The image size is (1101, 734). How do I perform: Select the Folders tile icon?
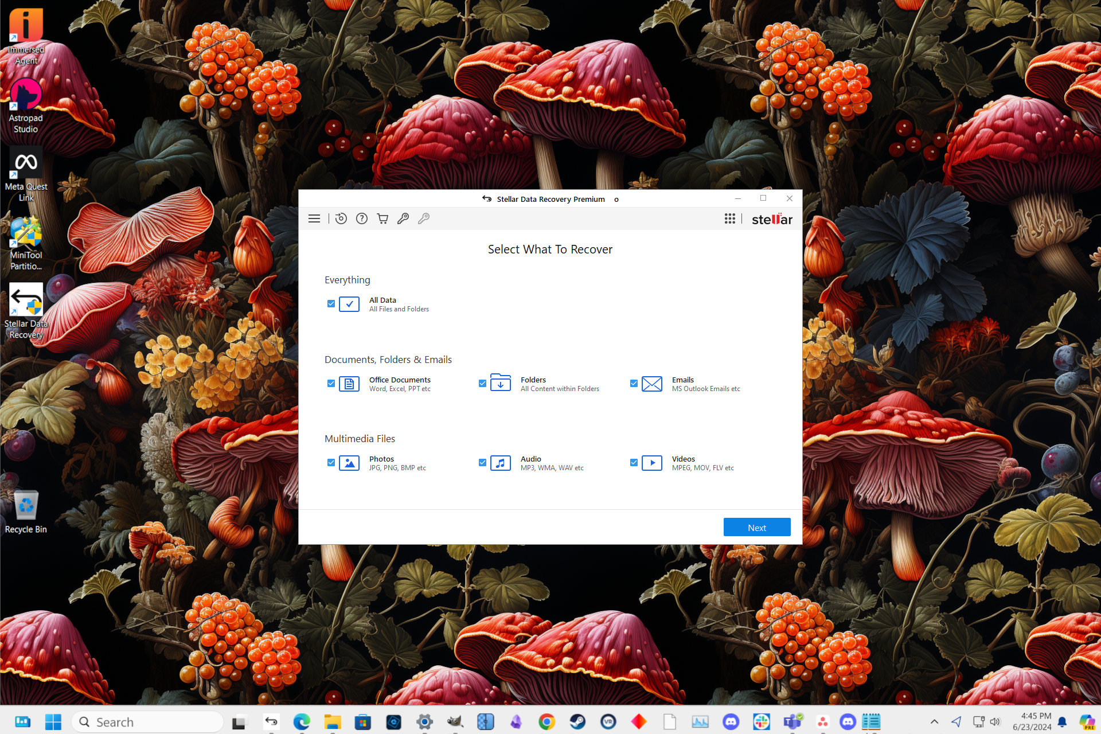pyautogui.click(x=501, y=383)
